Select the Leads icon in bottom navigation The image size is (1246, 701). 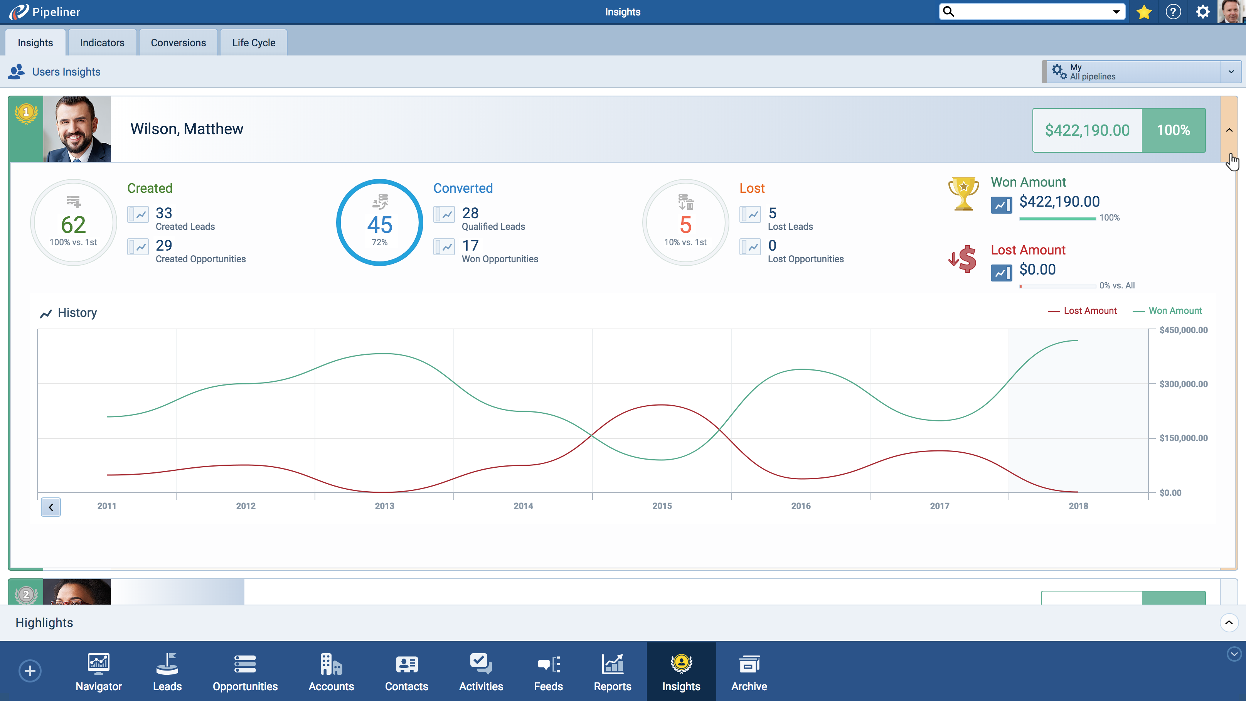tap(167, 671)
